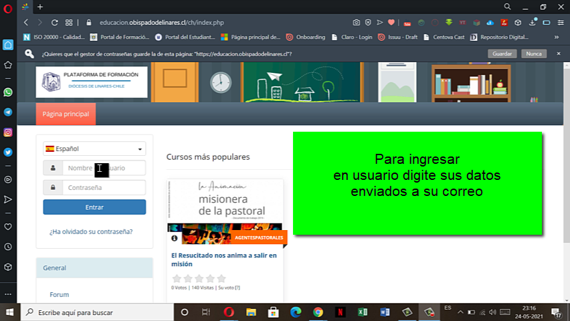
Task: Open Twitter in the Opera sidebar
Action: 8,152
